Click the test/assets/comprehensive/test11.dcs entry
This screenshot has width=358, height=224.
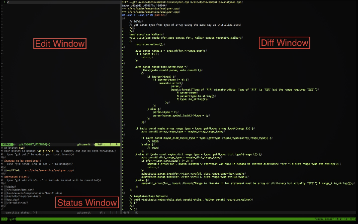(x=34, y=193)
